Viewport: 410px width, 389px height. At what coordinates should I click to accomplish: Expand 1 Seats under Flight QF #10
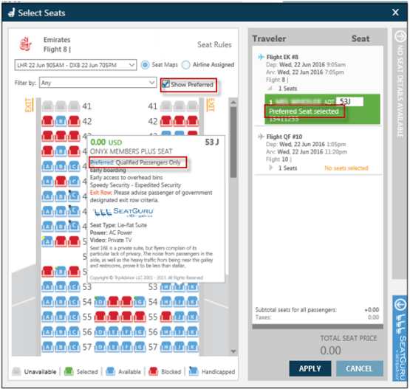pyautogui.click(x=271, y=168)
